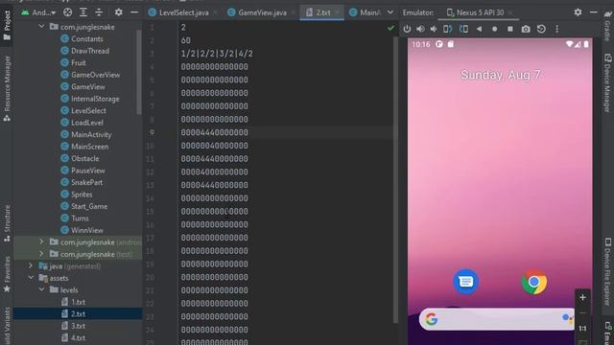This screenshot has width=614, height=345.
Task: Collapse the levels folder
Action: click(41, 289)
